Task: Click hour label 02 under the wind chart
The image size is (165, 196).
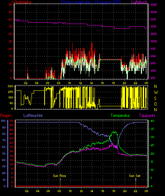Action: (x=26, y=83)
